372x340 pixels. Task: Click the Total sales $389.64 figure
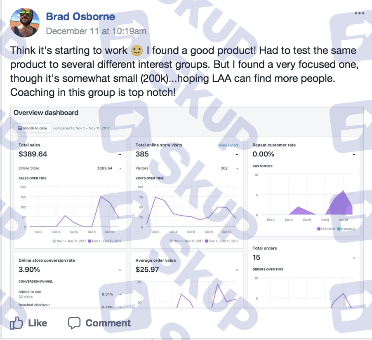click(x=33, y=154)
